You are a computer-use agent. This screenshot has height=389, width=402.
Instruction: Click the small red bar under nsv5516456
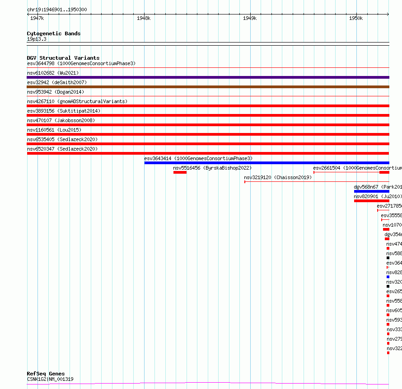point(180,172)
